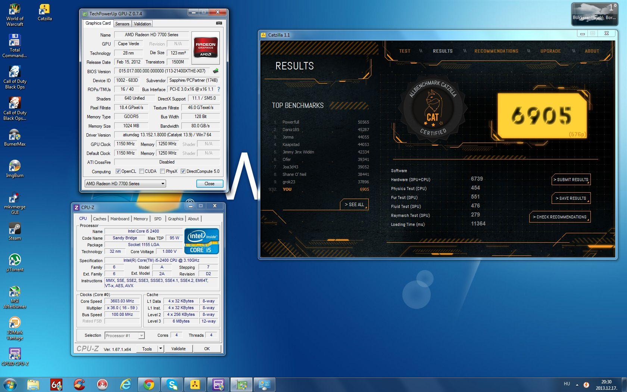Open ImgBurn desktop icon

[15, 169]
